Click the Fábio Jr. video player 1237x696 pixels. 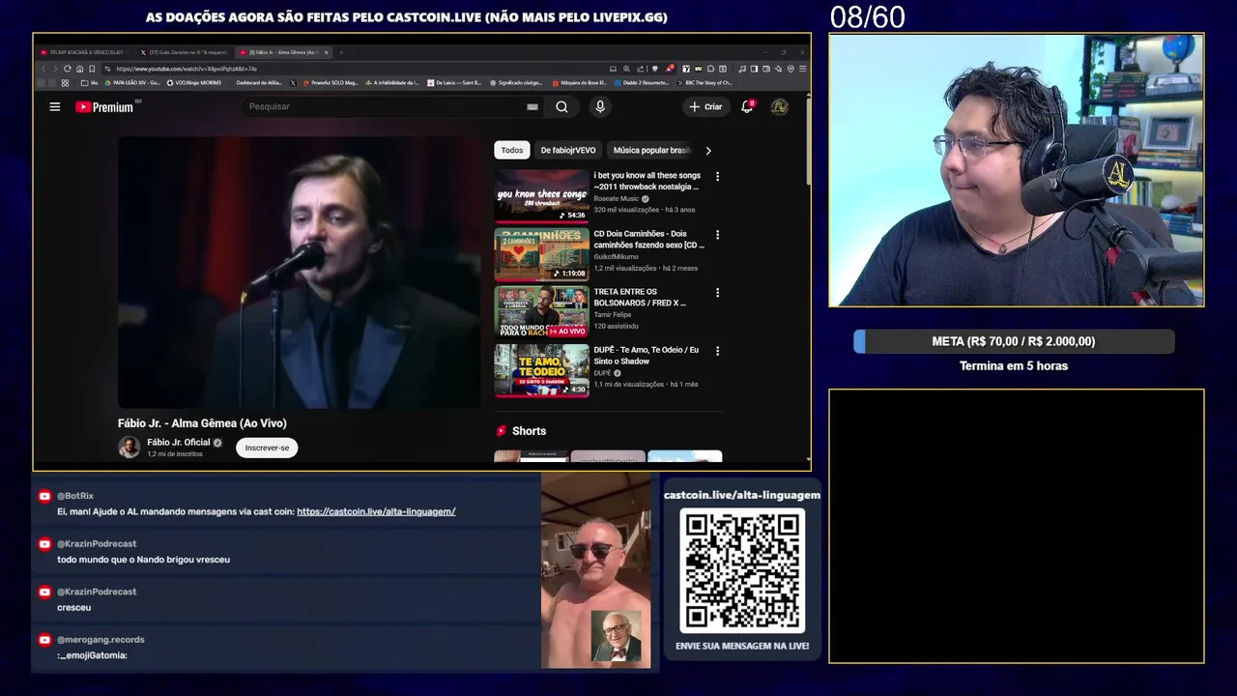click(300, 272)
